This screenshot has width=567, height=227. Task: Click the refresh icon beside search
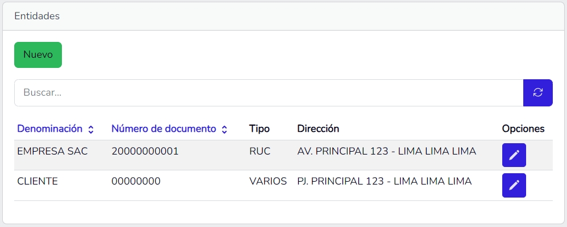point(537,93)
